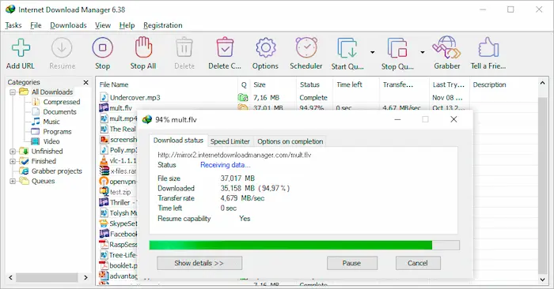Click categories panel scroll-left arrow
Screen dimensions: 554x289
point(10,278)
